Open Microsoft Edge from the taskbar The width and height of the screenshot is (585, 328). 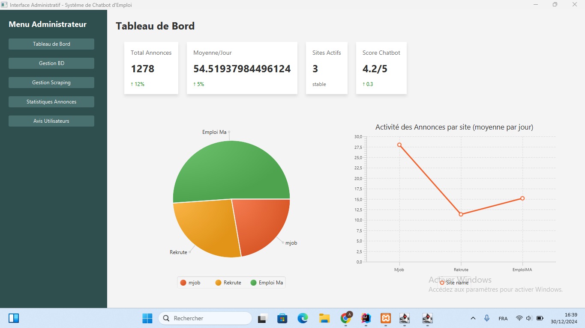(x=303, y=318)
